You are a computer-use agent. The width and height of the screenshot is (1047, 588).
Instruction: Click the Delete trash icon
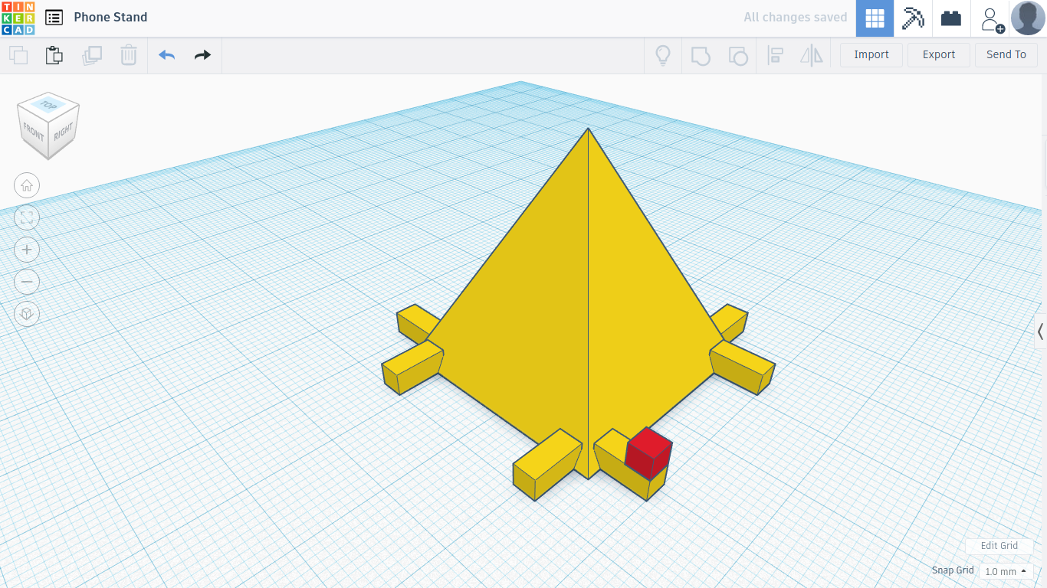[129, 55]
